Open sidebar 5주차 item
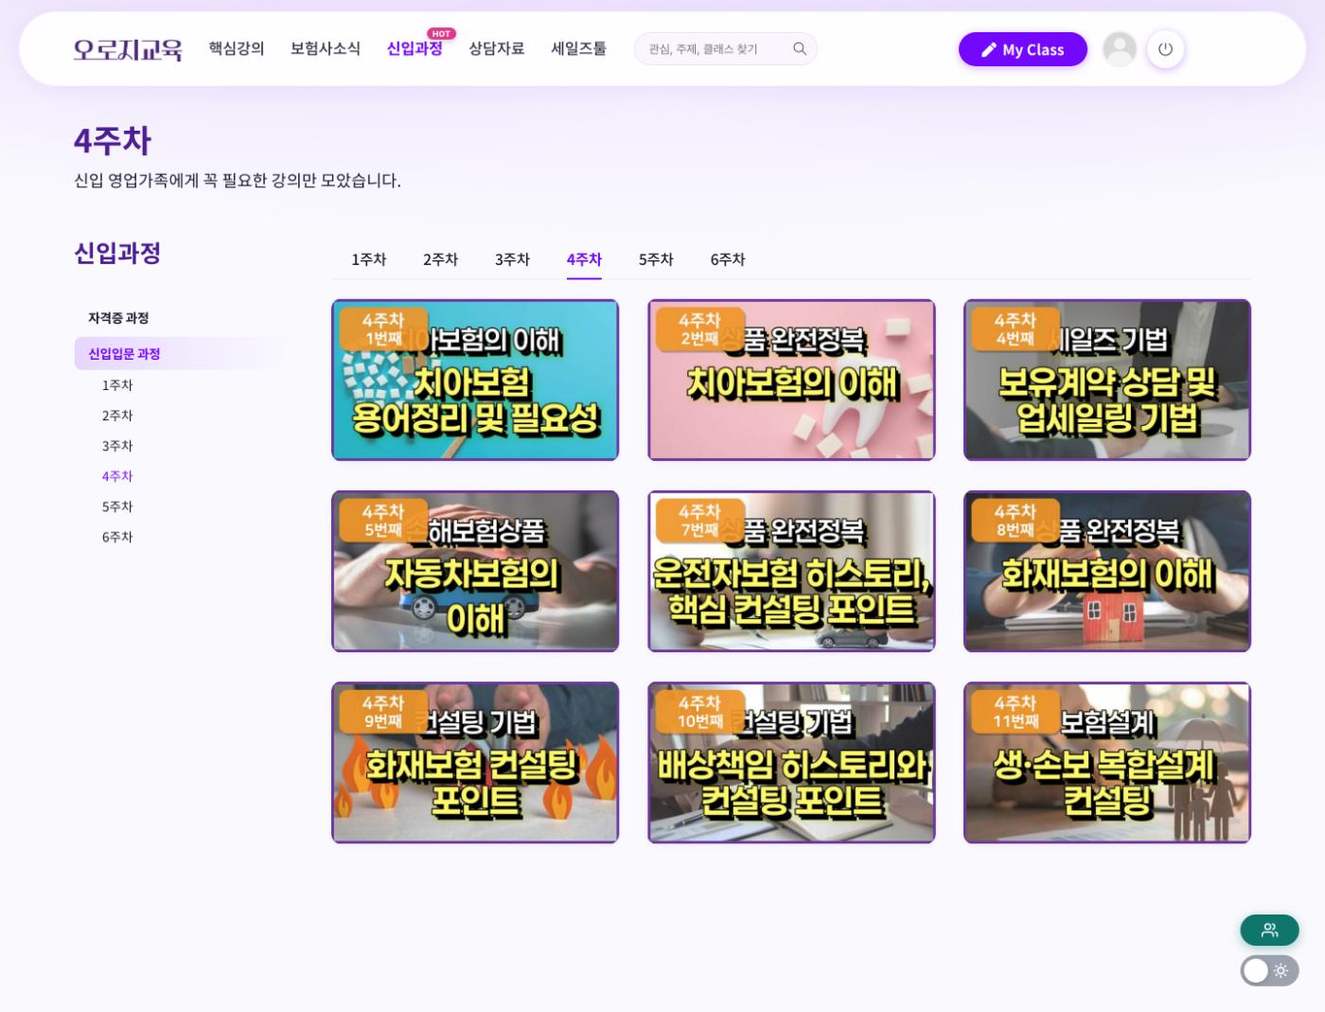This screenshot has width=1325, height=1012. click(117, 506)
